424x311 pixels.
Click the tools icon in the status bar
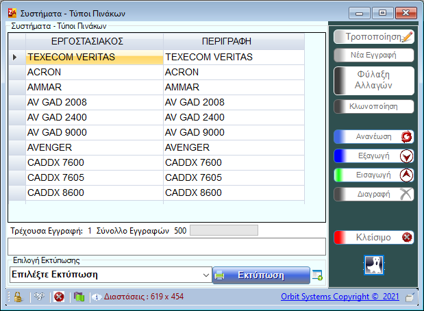[x=40, y=297]
